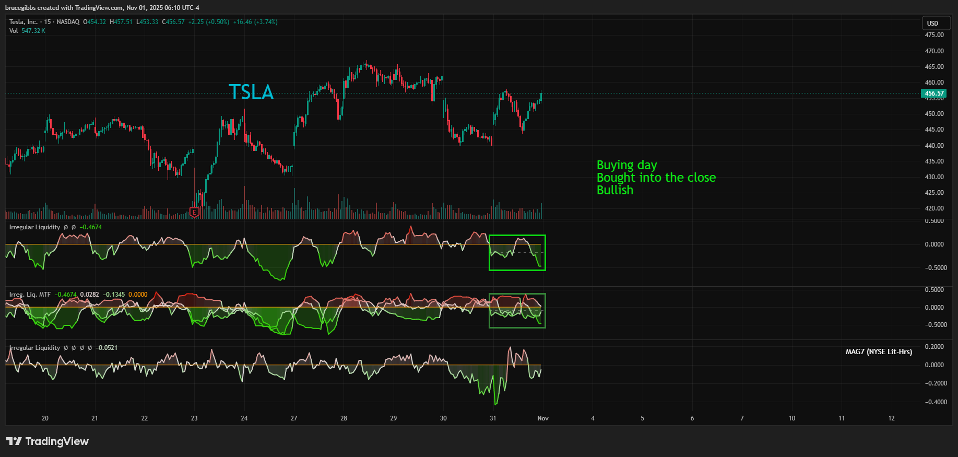Click the 15 interval value in chart header
Viewport: 958px width, 457px height.
coord(48,22)
